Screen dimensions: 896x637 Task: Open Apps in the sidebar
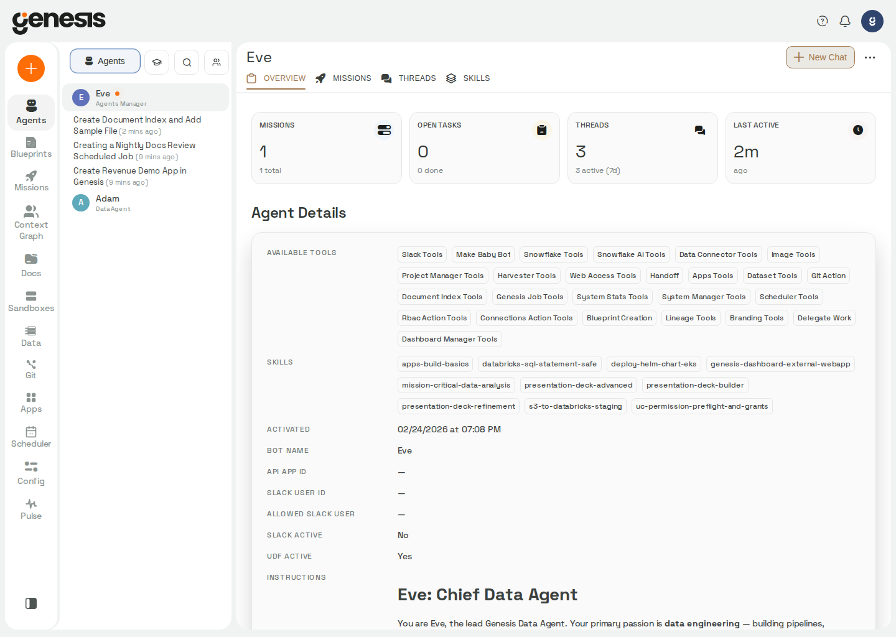(x=31, y=402)
